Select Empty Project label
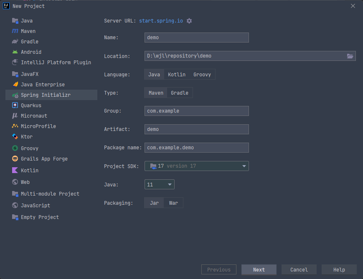Screen dimensions: 363x279 coord(40,217)
